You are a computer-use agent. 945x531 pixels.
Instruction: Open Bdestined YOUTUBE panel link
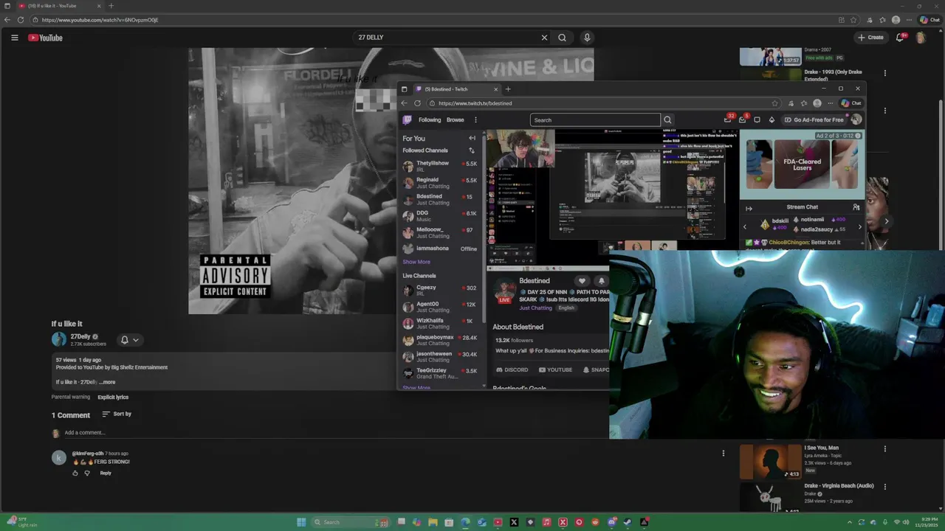click(x=555, y=369)
